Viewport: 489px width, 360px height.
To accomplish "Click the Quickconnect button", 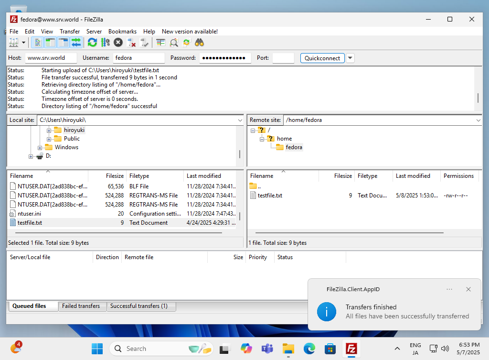I will [322, 58].
